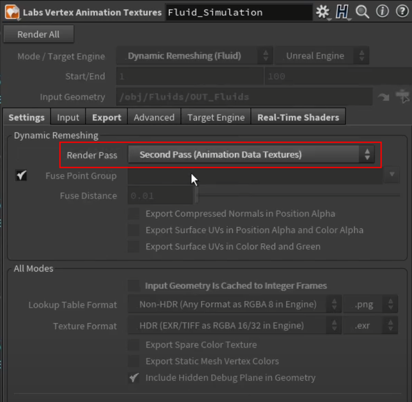The image size is (412, 402).
Task: Click the Texture Format label
Action: point(85,326)
